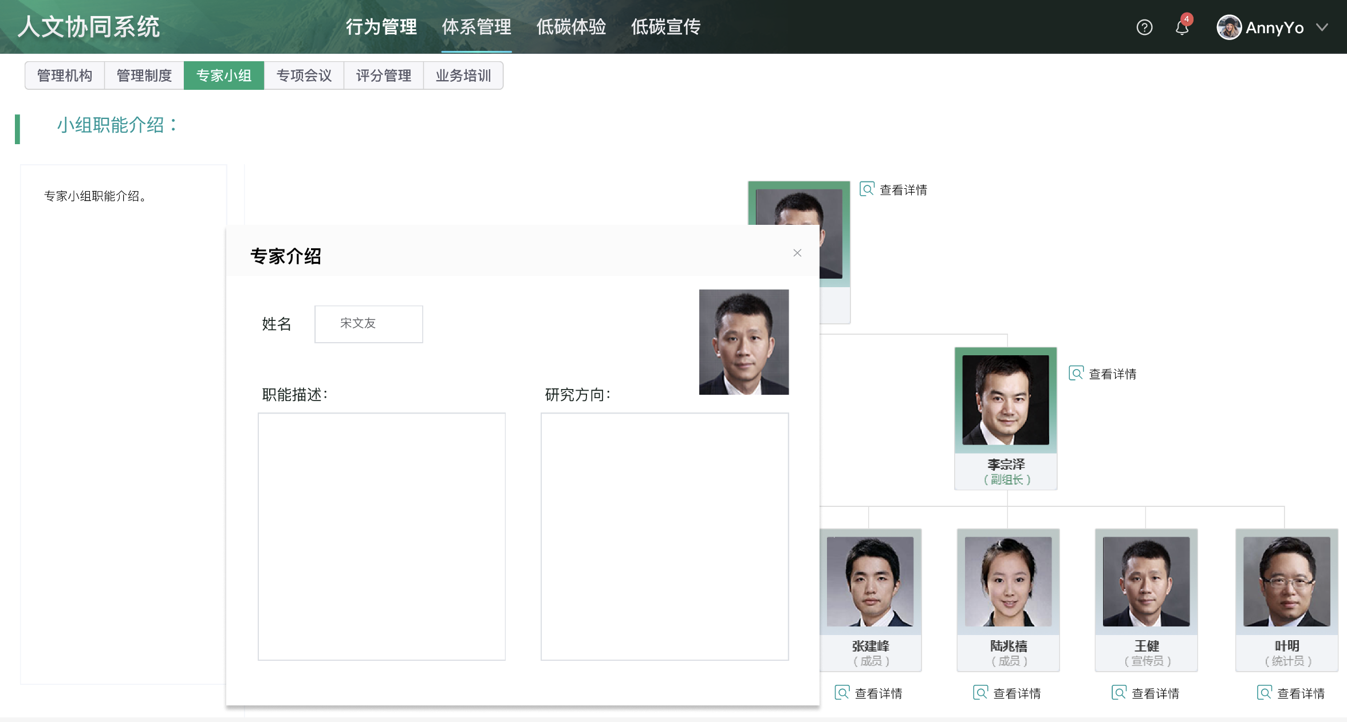This screenshot has height=722, width=1347.
Task: Click the 职能描述 text area
Action: (x=381, y=536)
